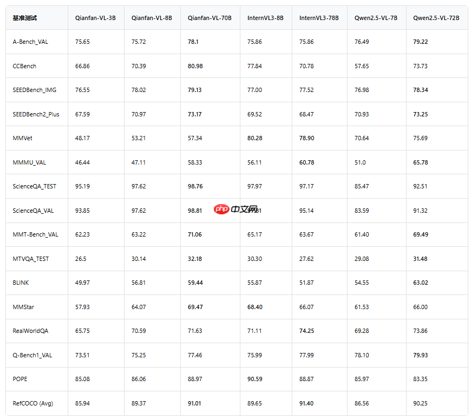Select the RealWorldQA row label
This screenshot has height=419, width=471.
pyautogui.click(x=30, y=331)
